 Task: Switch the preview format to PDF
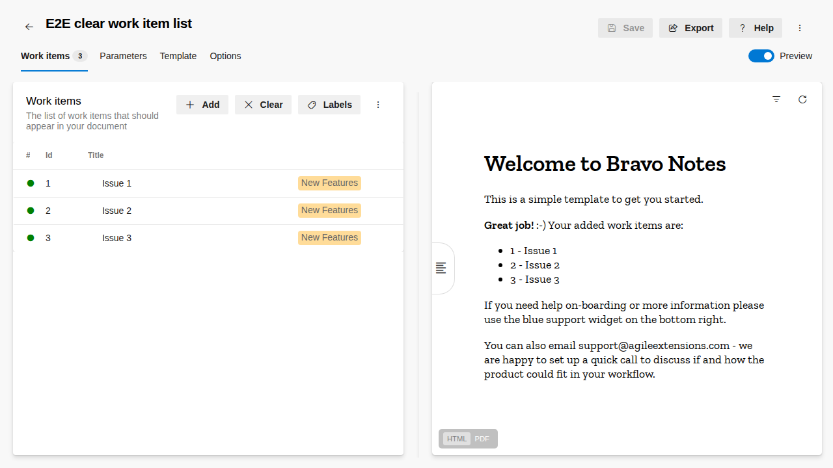(482, 439)
